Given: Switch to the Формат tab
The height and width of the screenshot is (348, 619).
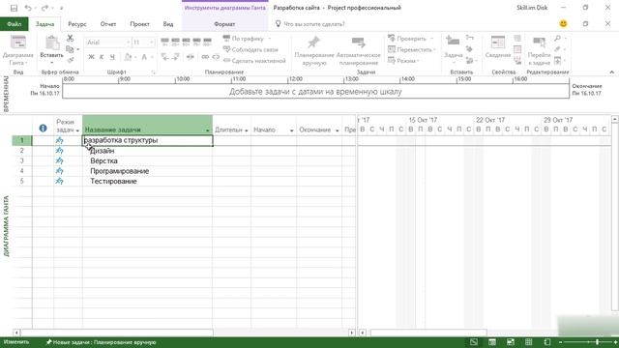Looking at the screenshot, I should [224, 24].
